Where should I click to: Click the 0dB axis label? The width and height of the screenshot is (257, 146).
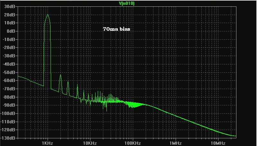(11, 31)
